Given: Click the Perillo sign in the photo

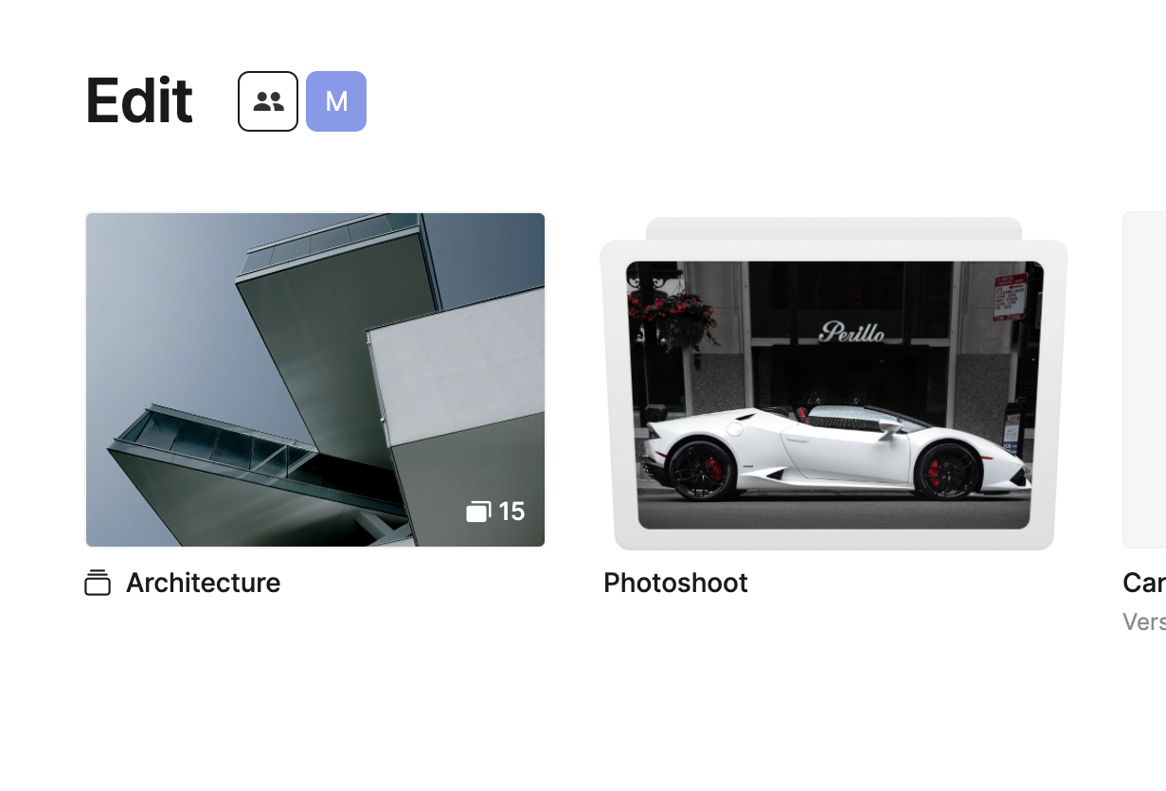Looking at the screenshot, I should tap(852, 332).
